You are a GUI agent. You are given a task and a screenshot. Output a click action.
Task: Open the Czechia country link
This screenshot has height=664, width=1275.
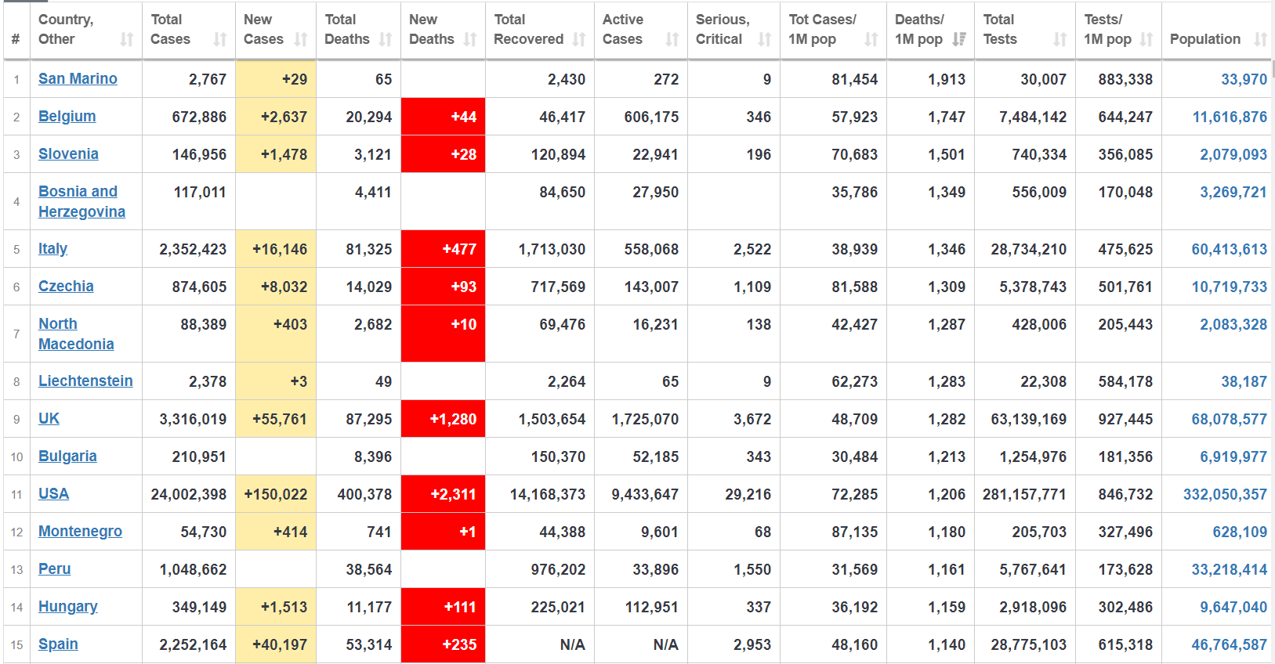[66, 286]
